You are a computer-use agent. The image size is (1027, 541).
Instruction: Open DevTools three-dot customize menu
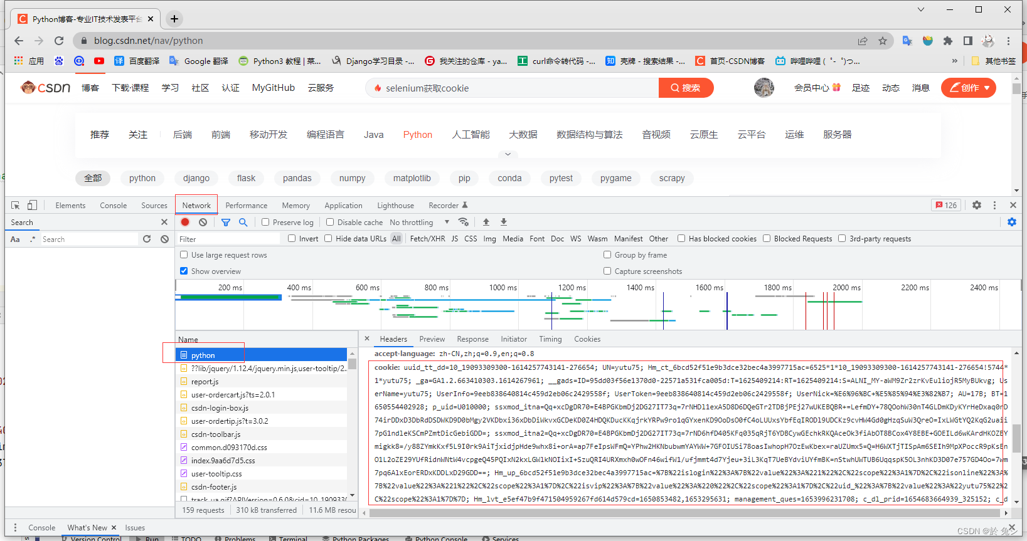(994, 205)
